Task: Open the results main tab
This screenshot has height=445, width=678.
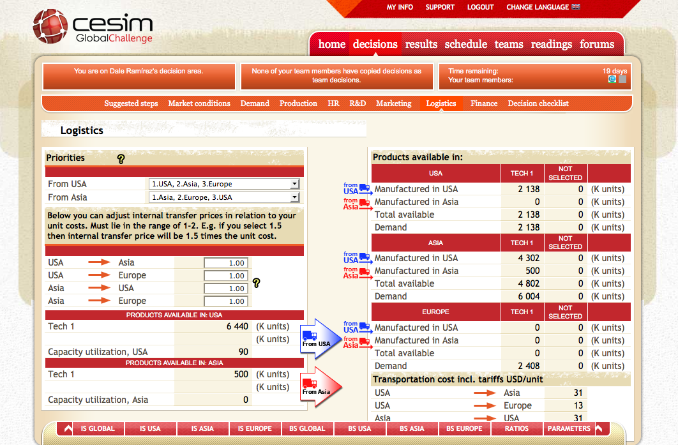Action: 421,44
